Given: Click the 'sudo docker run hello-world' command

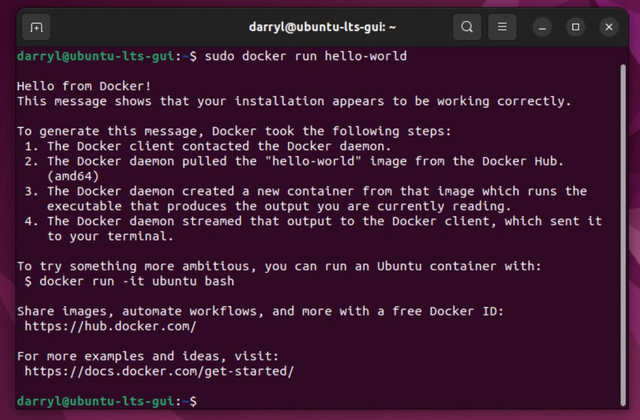Looking at the screenshot, I should click(306, 56).
